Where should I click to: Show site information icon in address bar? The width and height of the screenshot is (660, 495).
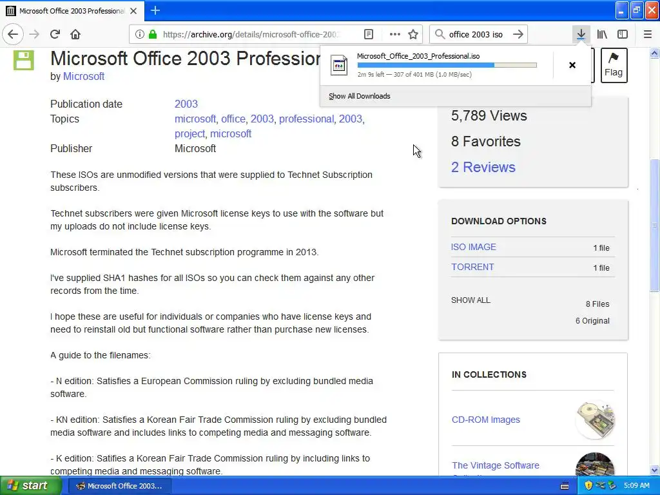tap(139, 35)
